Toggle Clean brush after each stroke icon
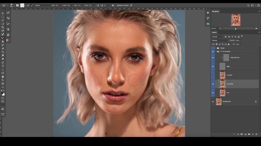Screen dimensions: 261x146 tap(32, 5)
